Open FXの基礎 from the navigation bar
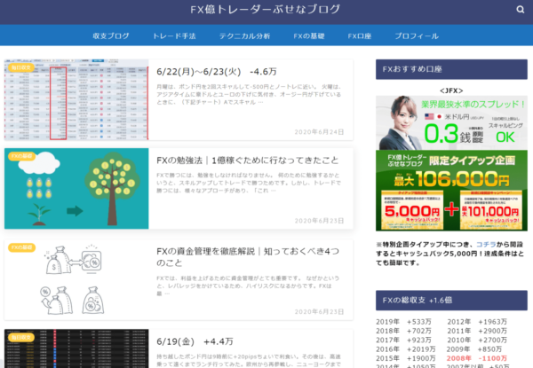Image resolution: width=533 pixels, height=368 pixels. click(308, 36)
